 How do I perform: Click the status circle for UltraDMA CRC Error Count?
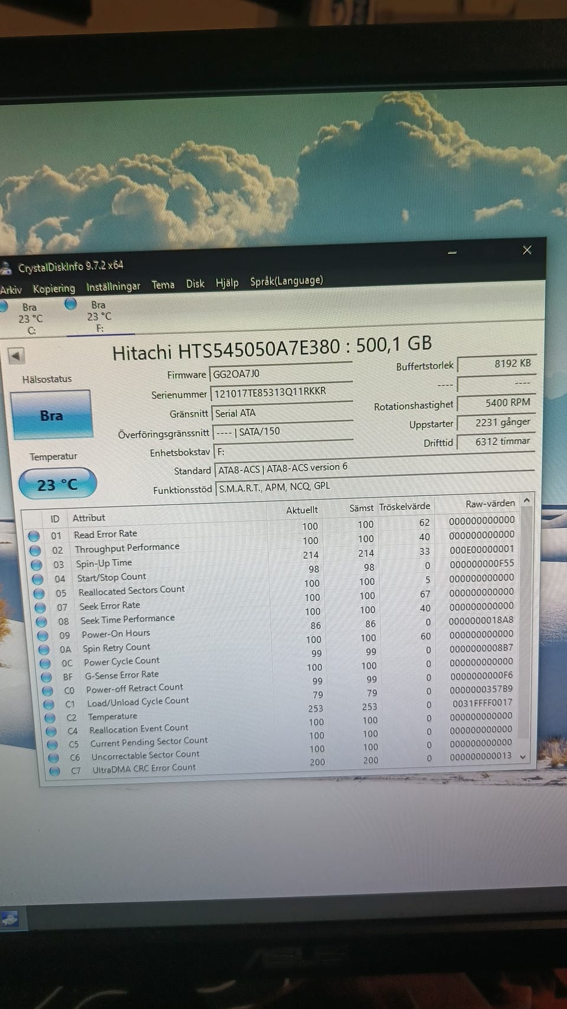(55, 771)
